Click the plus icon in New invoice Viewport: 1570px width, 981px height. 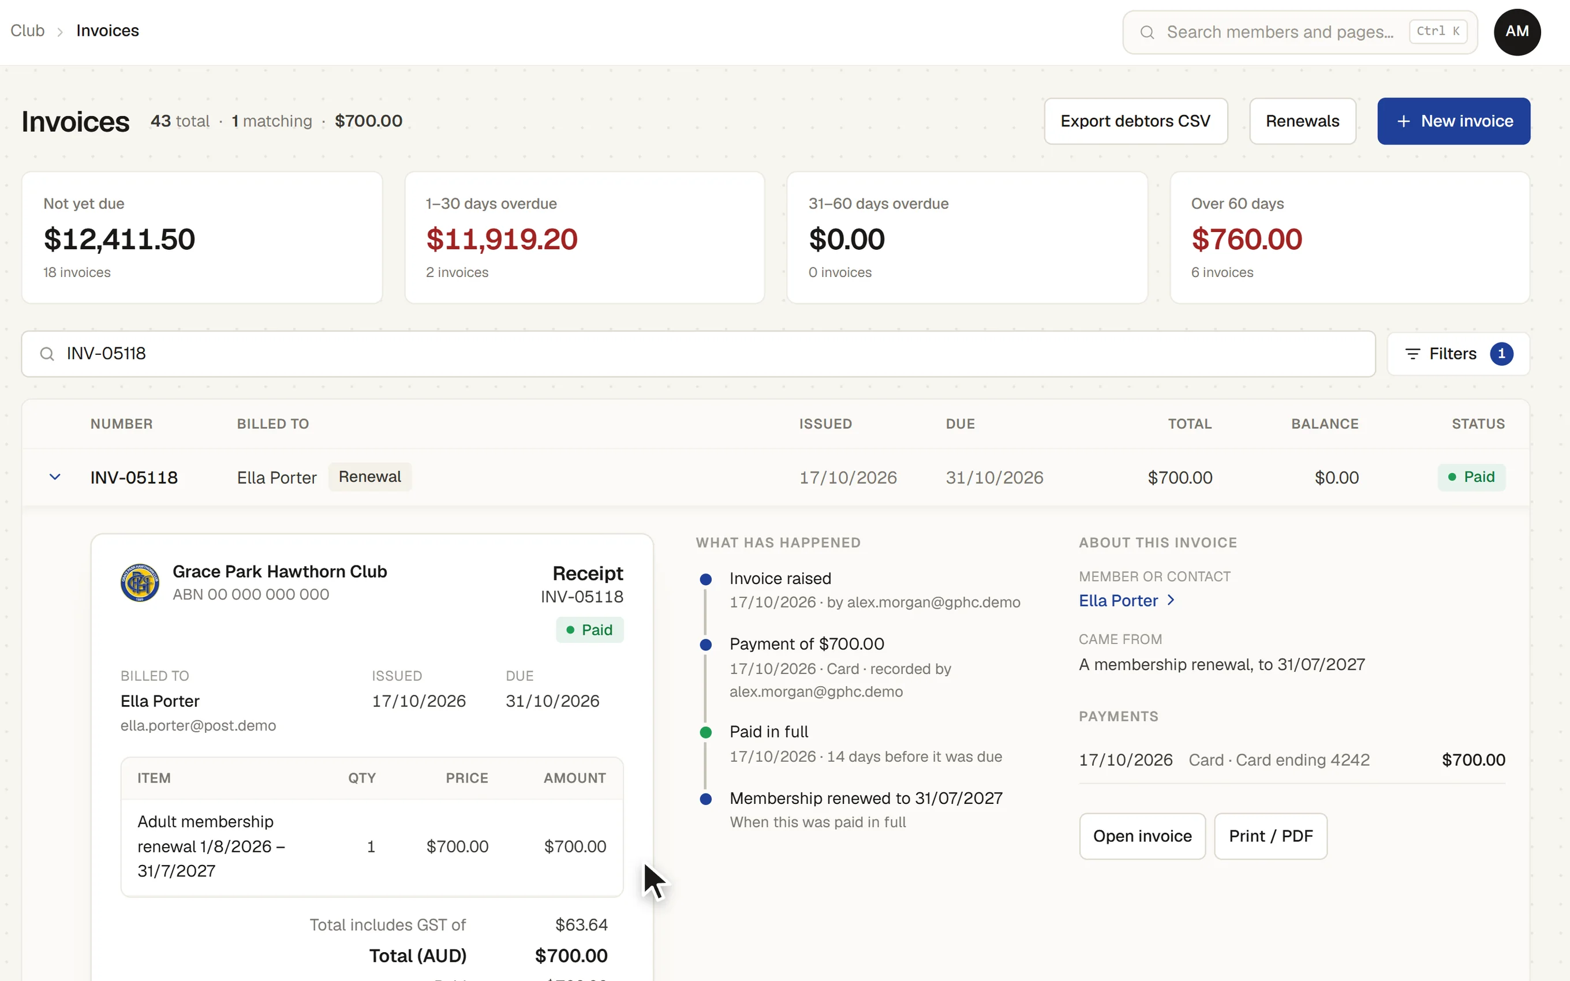pos(1403,121)
